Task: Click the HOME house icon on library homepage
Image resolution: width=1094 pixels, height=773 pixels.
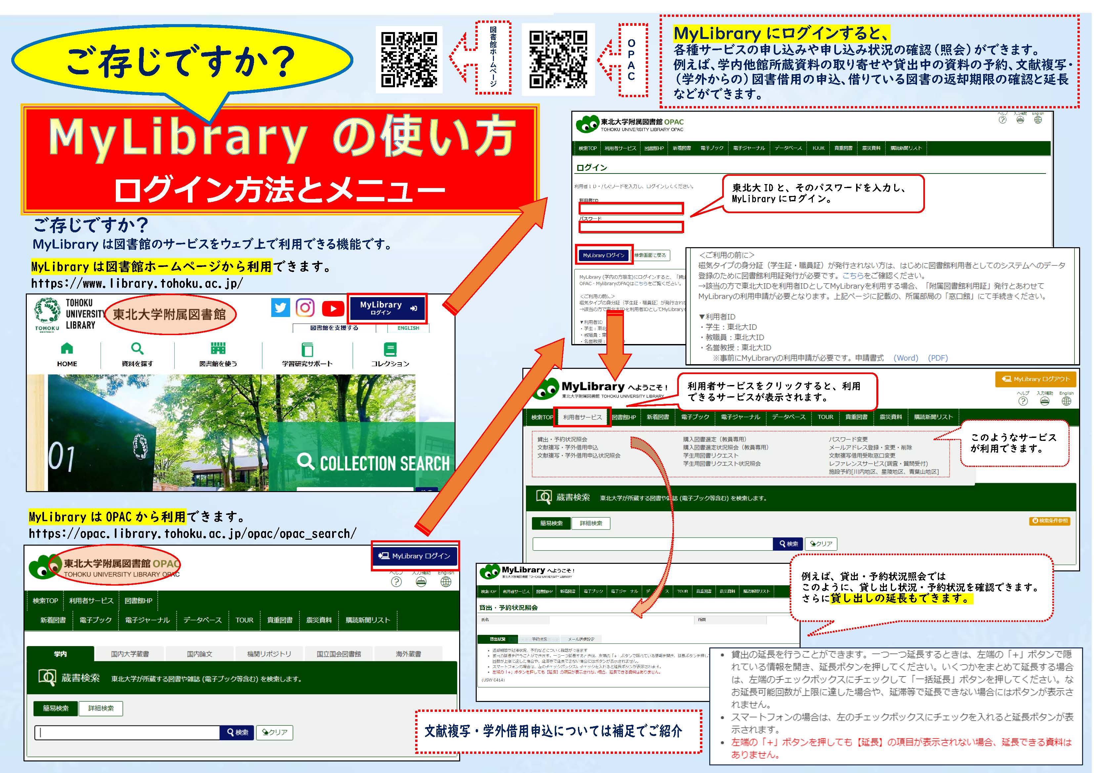Action: pyautogui.click(x=67, y=348)
